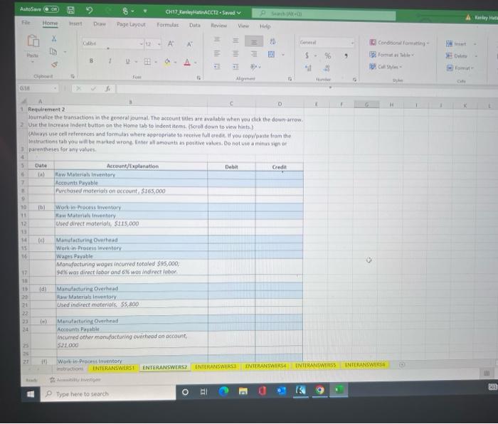Click the Top Align icon
Image resolution: width=498 pixels, height=424 pixels.
(x=216, y=40)
